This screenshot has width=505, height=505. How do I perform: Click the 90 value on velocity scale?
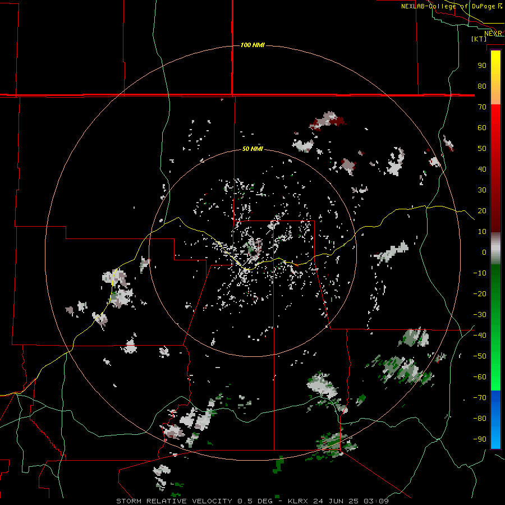click(x=482, y=66)
